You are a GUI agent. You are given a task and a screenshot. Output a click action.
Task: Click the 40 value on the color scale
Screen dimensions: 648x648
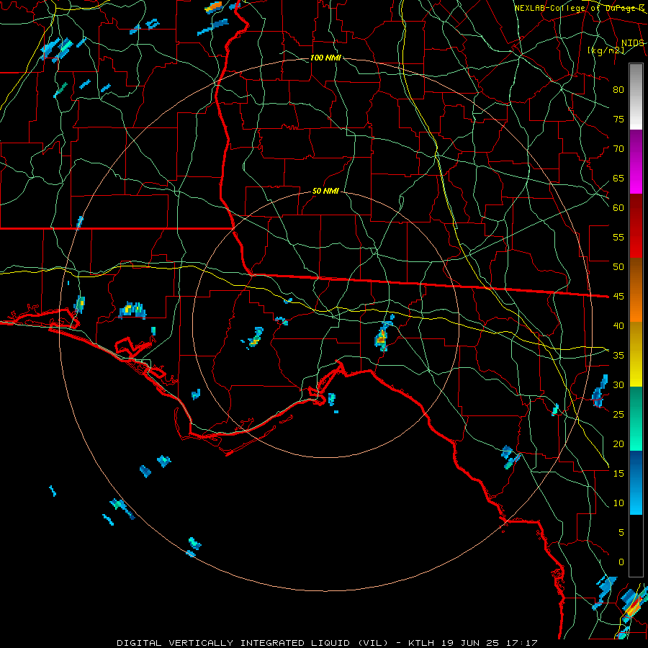coord(618,325)
